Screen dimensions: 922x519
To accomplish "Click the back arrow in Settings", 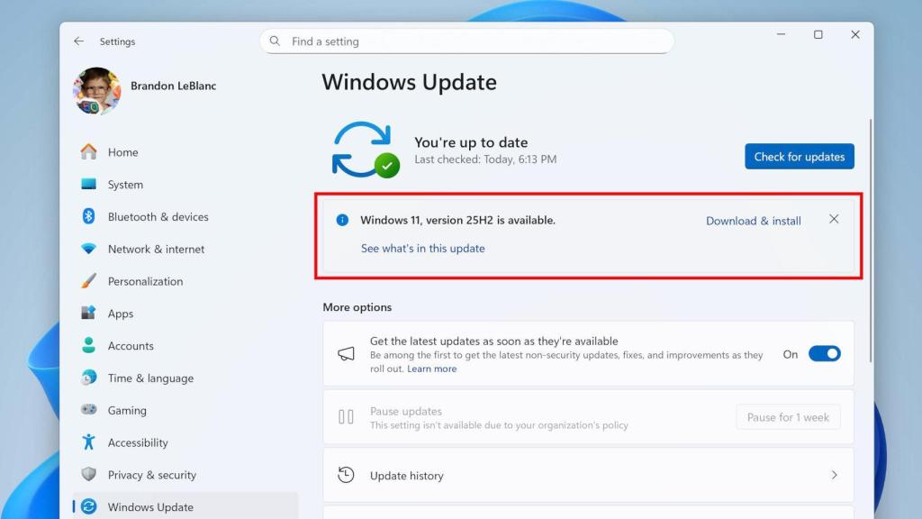I will (78, 41).
